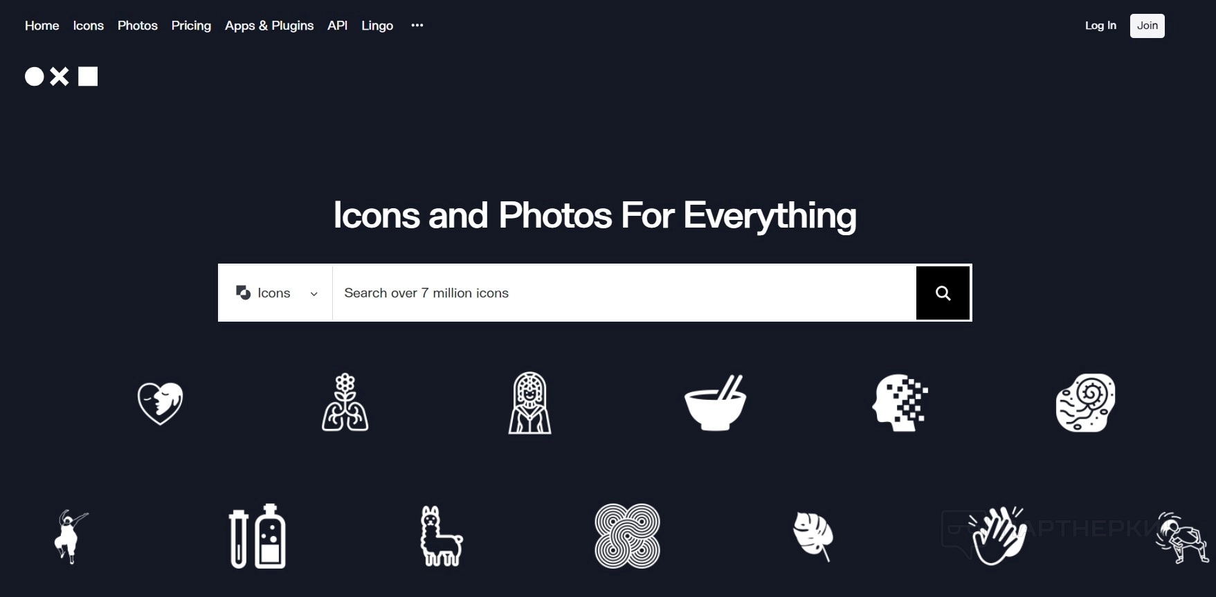
Task: Open the three-dot more menu
Action: (417, 26)
